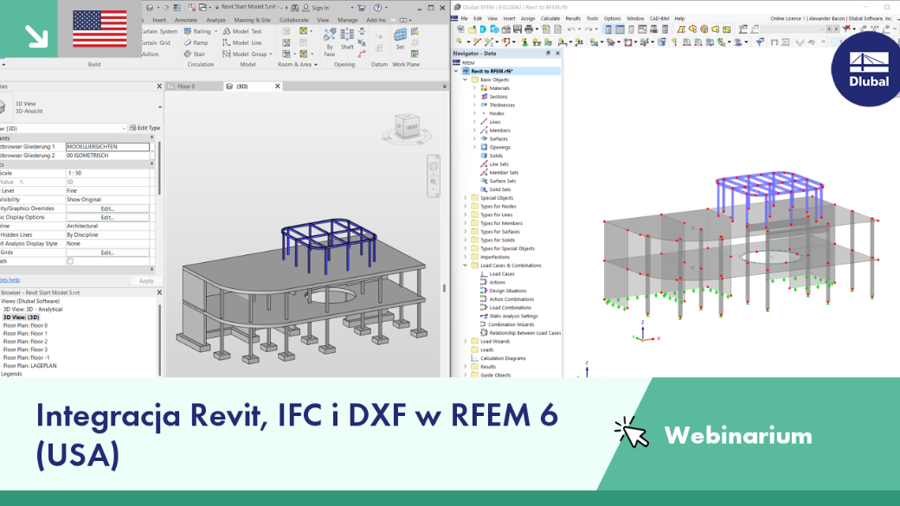Click the Shaft opening tool
The width and height of the screenshot is (900, 506).
[x=347, y=39]
